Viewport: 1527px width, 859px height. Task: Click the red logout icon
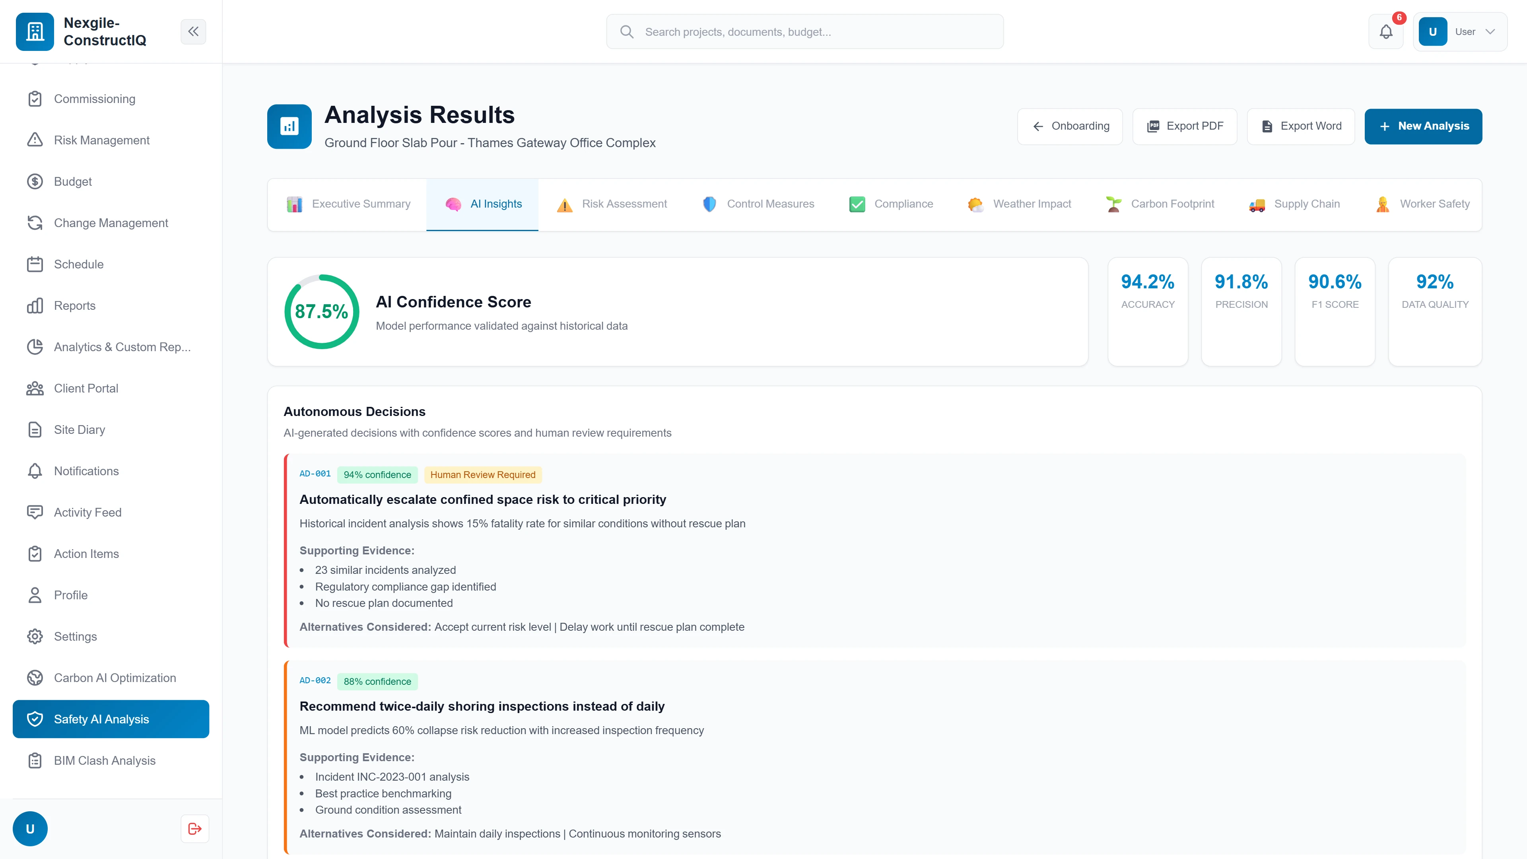point(194,828)
